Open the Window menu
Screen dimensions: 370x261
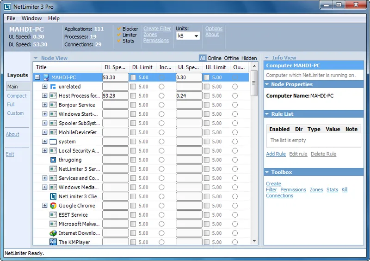[31, 18]
